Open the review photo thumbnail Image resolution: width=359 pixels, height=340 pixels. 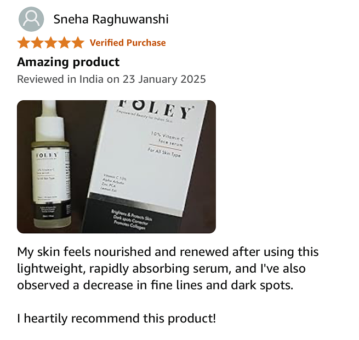click(x=116, y=166)
